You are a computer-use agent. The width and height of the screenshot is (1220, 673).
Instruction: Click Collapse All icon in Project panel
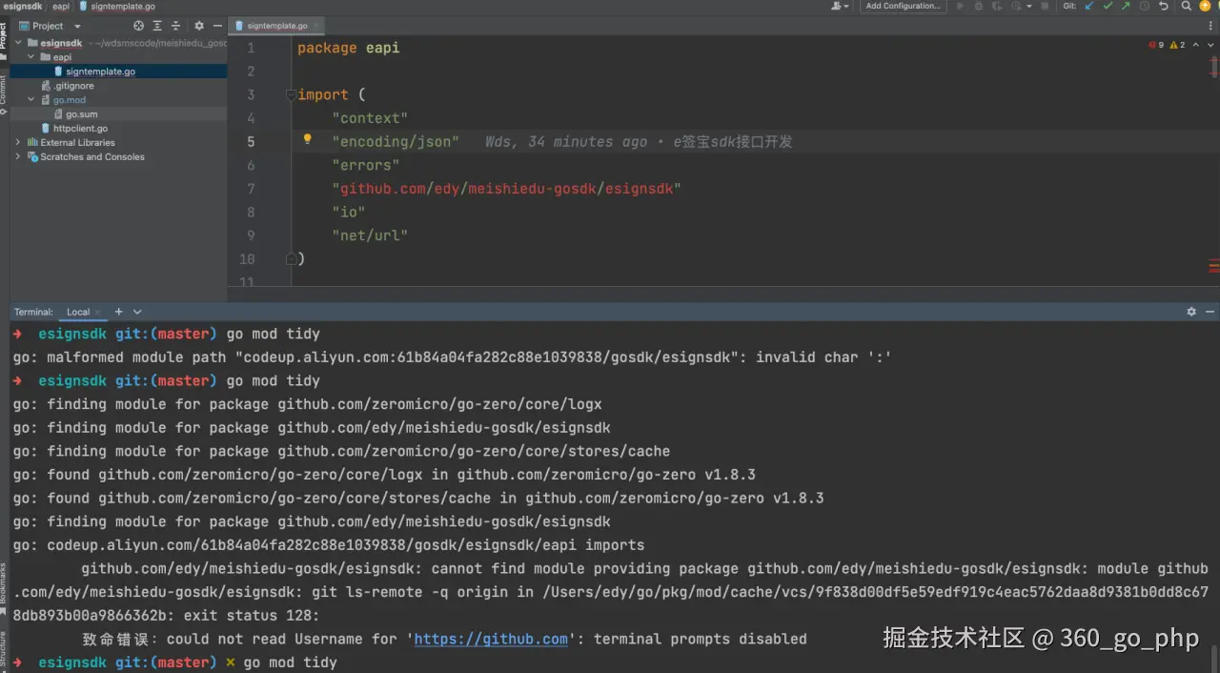176,26
